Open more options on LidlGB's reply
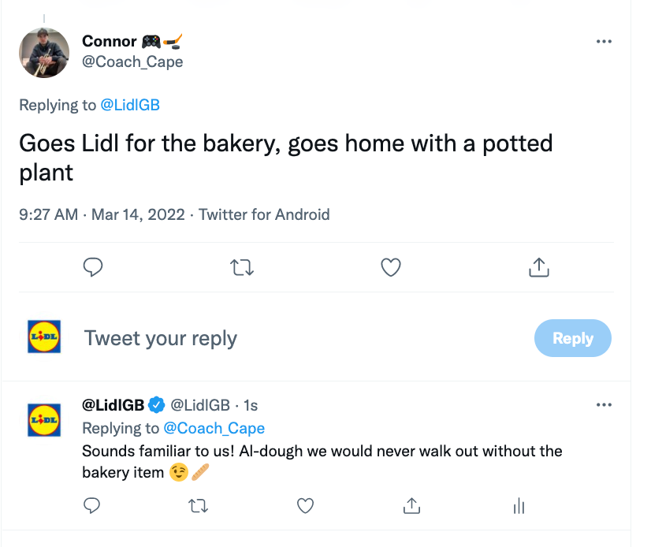Image resolution: width=651 pixels, height=547 pixels. pyautogui.click(x=604, y=404)
